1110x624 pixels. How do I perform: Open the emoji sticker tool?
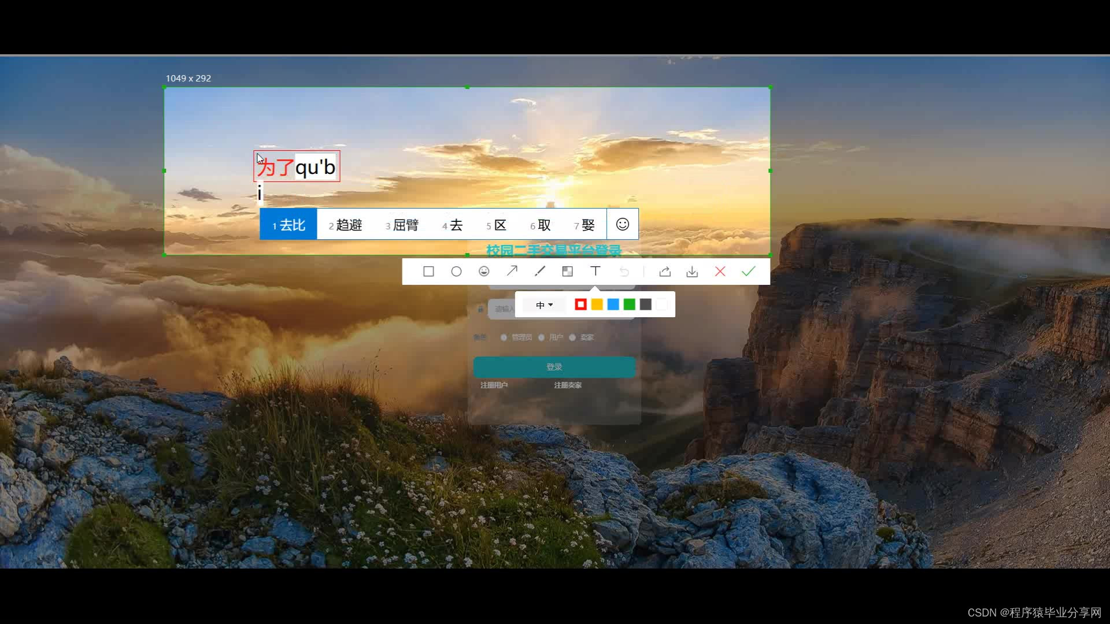[484, 272]
